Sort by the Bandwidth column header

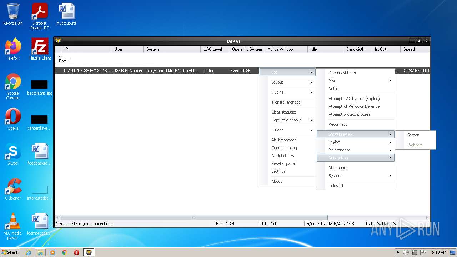(x=357, y=49)
